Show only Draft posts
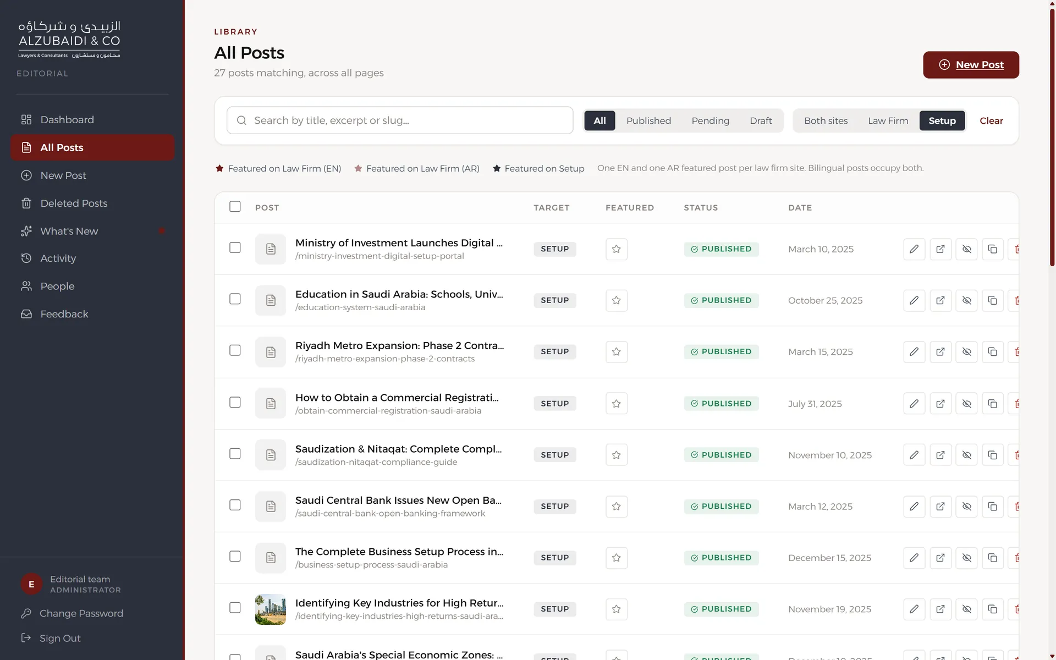Viewport: 1056px width, 660px height. pos(761,120)
